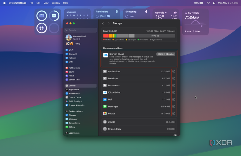The height and width of the screenshot is (156, 241).
Task: Open the Sunrise weather widget
Action: pos(195,22)
